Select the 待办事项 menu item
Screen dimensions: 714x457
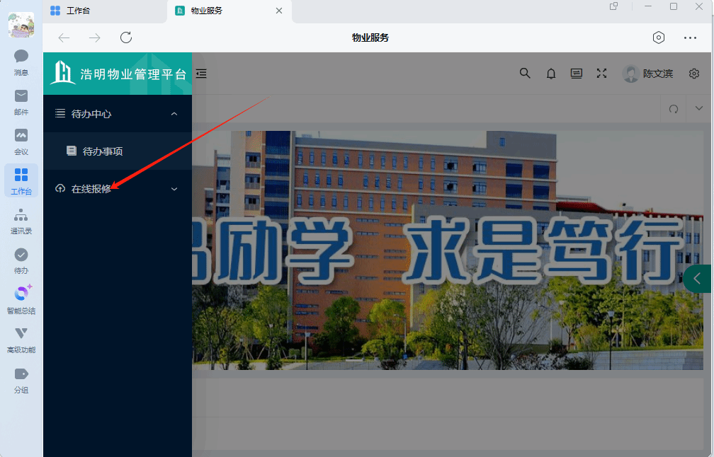pyautogui.click(x=103, y=151)
